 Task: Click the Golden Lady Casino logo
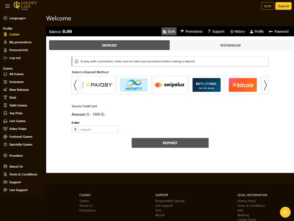coord(25,6)
